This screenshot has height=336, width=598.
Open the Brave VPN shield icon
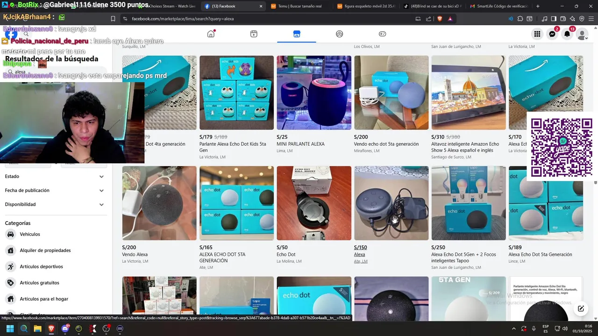pyautogui.click(x=582, y=19)
